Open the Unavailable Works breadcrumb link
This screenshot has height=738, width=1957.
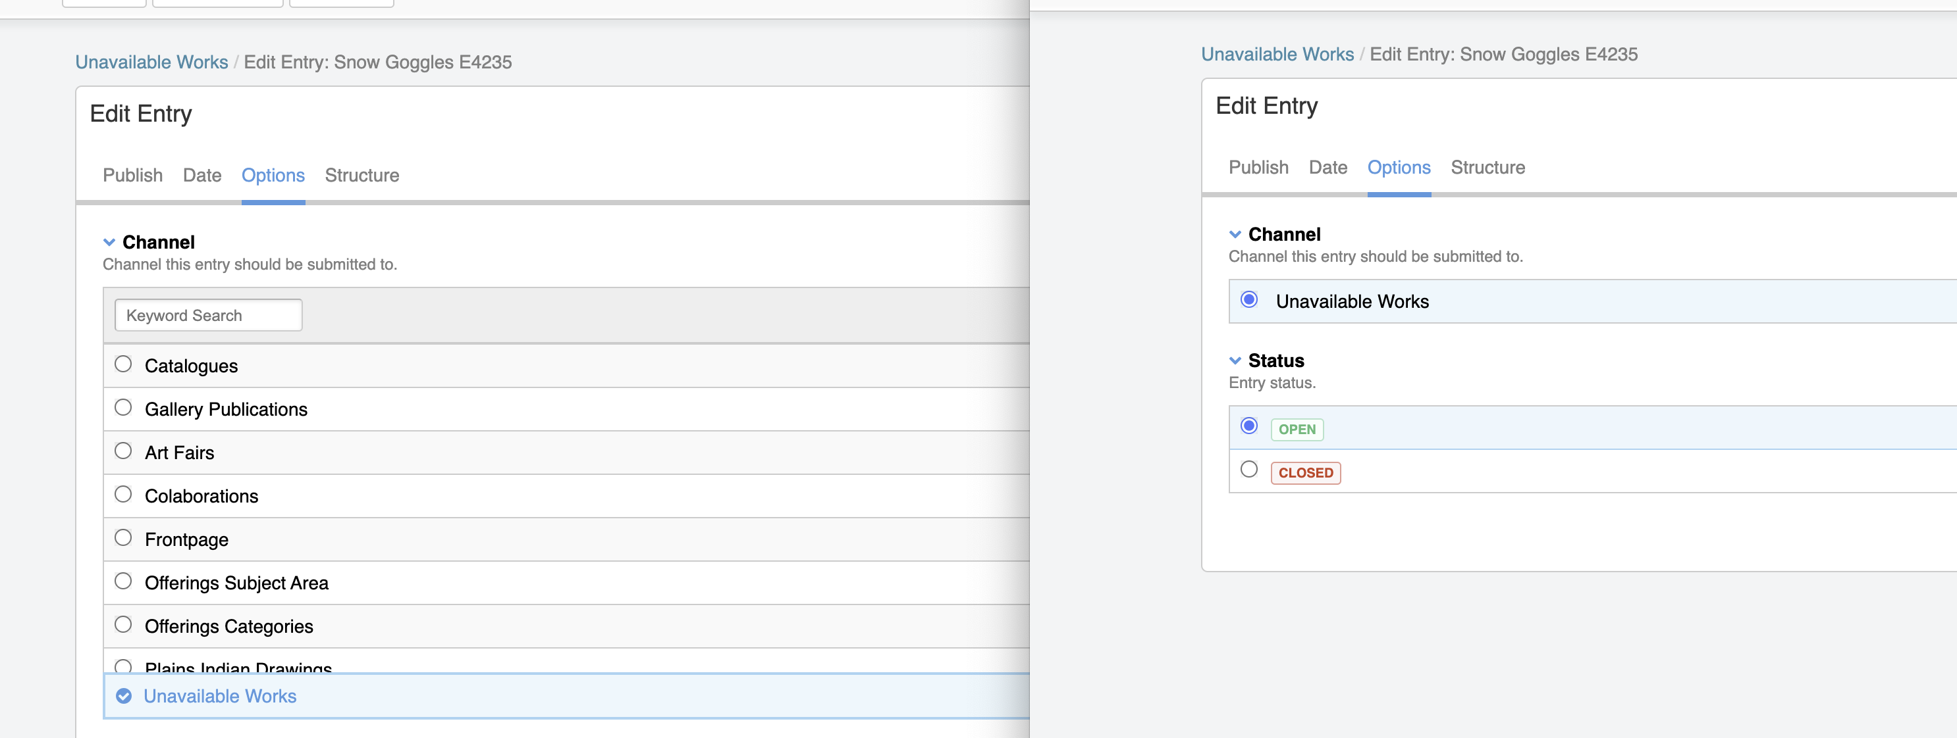[152, 61]
